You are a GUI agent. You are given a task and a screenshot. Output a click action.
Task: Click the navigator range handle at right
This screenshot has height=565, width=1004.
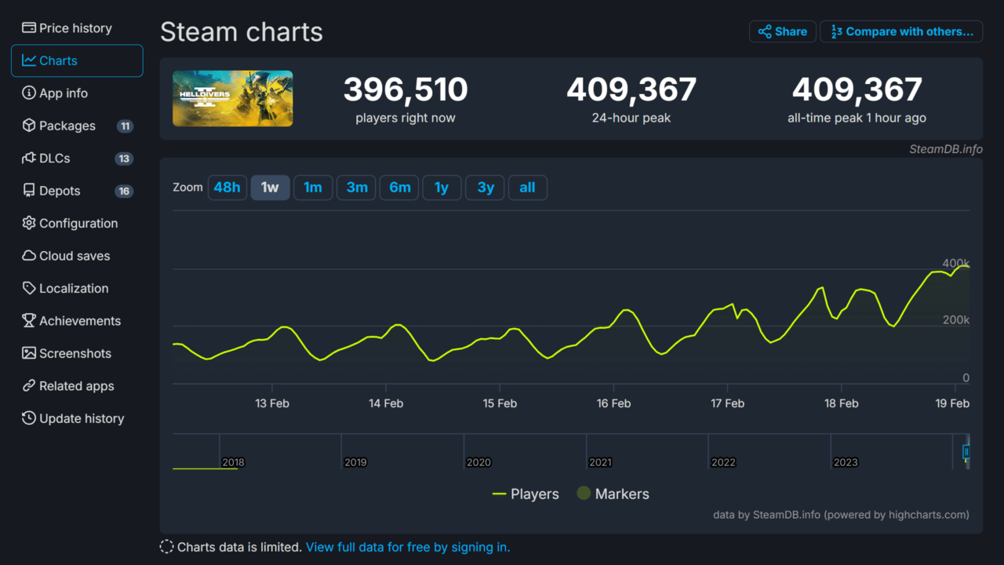(x=966, y=451)
